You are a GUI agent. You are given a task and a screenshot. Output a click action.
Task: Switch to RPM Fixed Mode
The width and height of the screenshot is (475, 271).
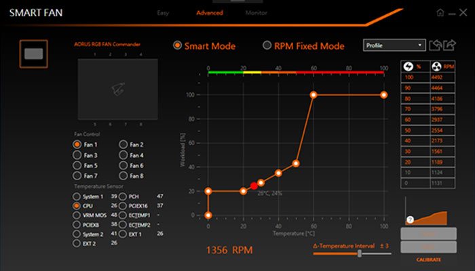[x=267, y=45]
